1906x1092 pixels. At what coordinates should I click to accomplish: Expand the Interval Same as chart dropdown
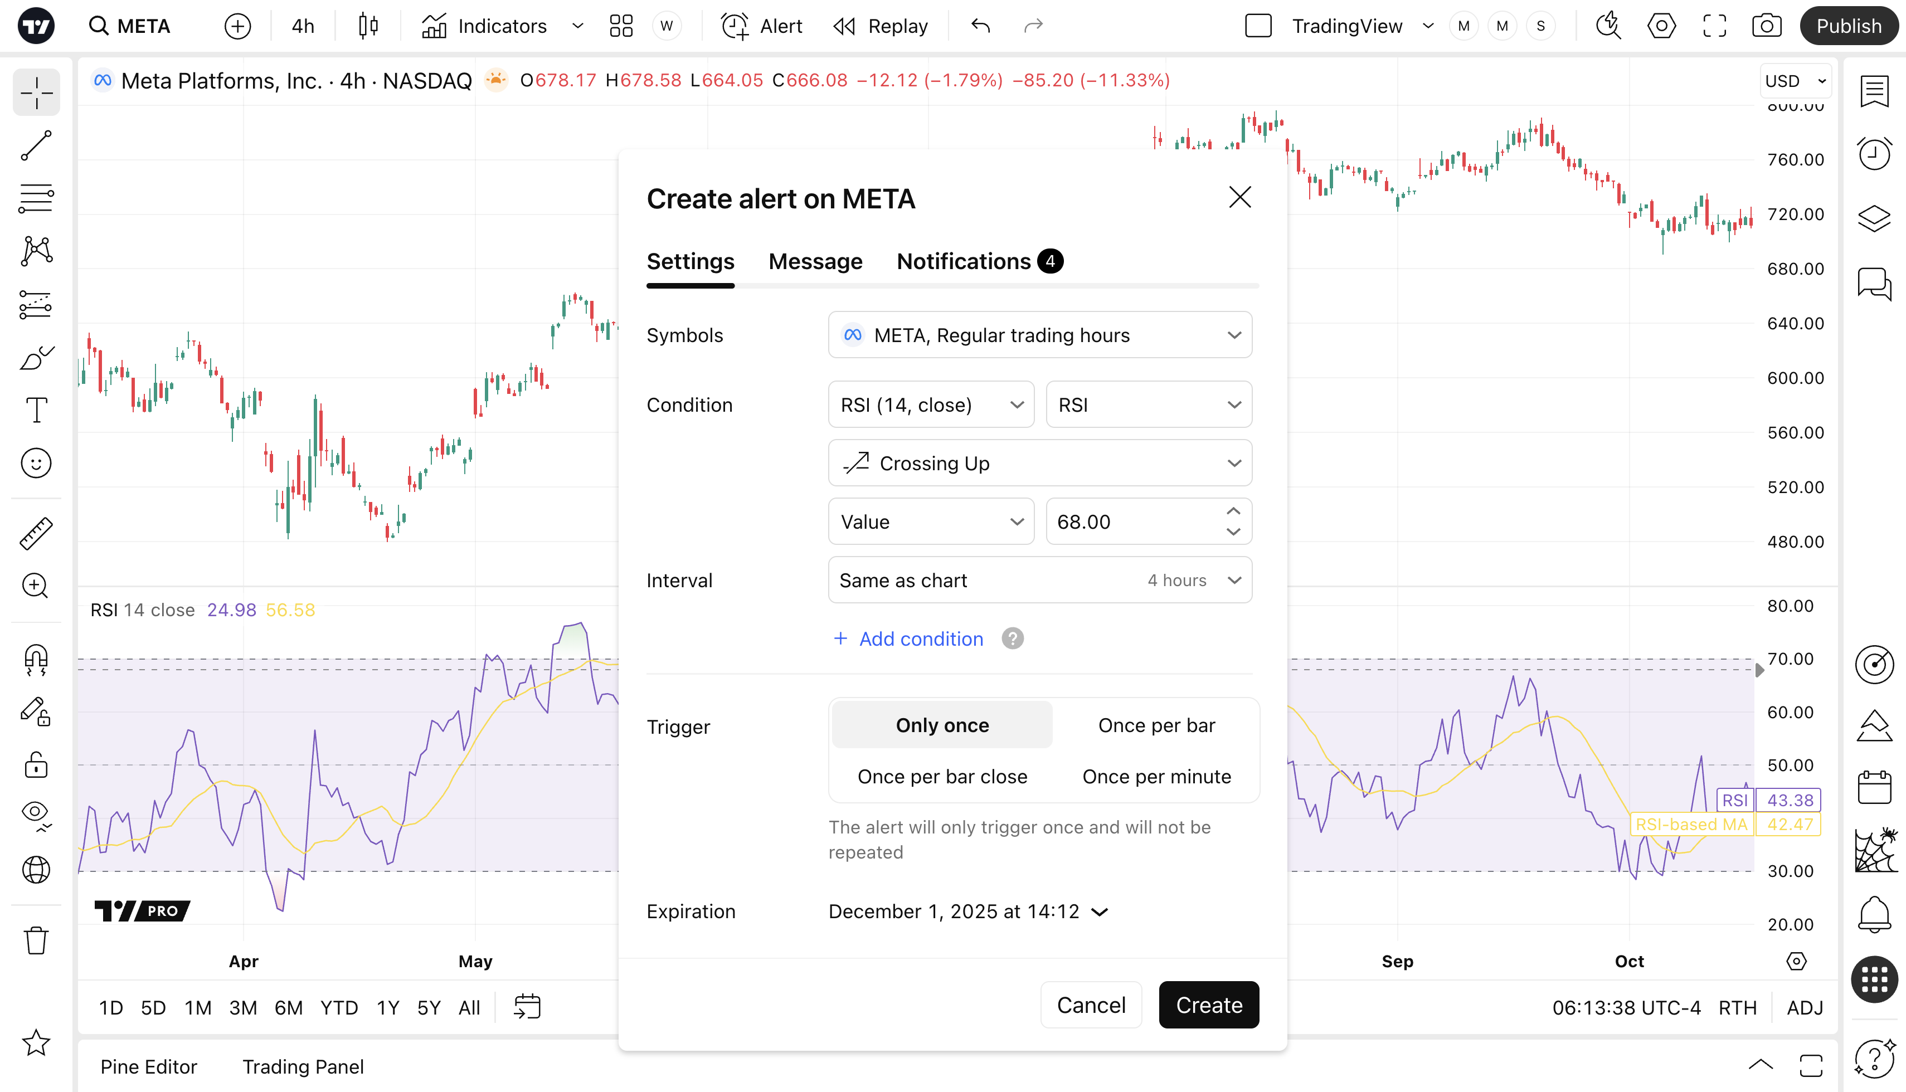(1039, 581)
